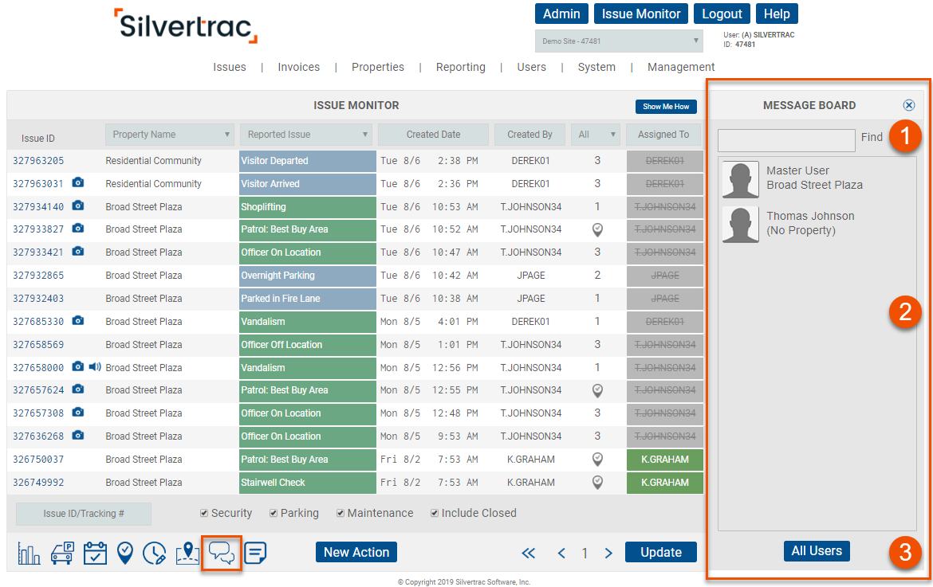Image resolution: width=933 pixels, height=587 pixels.
Task: Open the calendar checkmark icon
Action: pyautogui.click(x=95, y=553)
